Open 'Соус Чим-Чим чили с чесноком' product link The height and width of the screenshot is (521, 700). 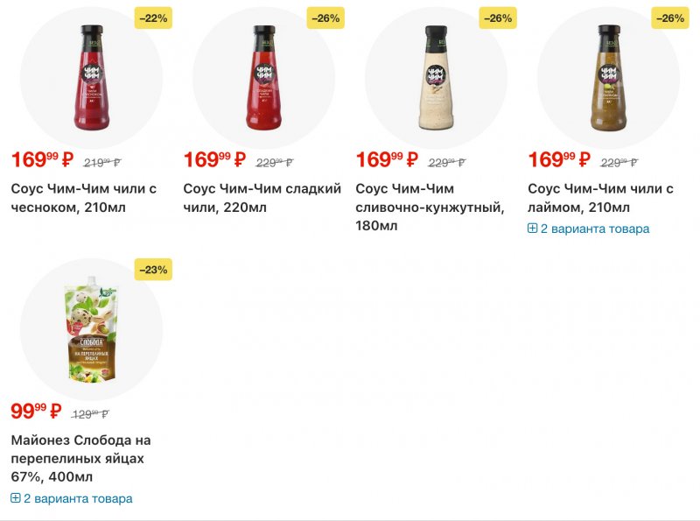(x=83, y=198)
